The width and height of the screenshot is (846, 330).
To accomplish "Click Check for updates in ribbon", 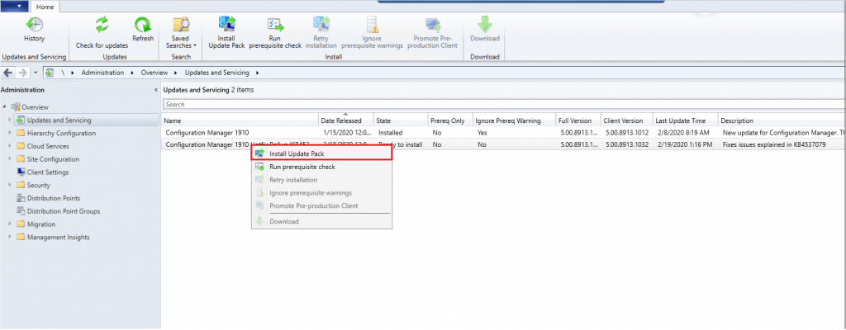I will (102, 33).
